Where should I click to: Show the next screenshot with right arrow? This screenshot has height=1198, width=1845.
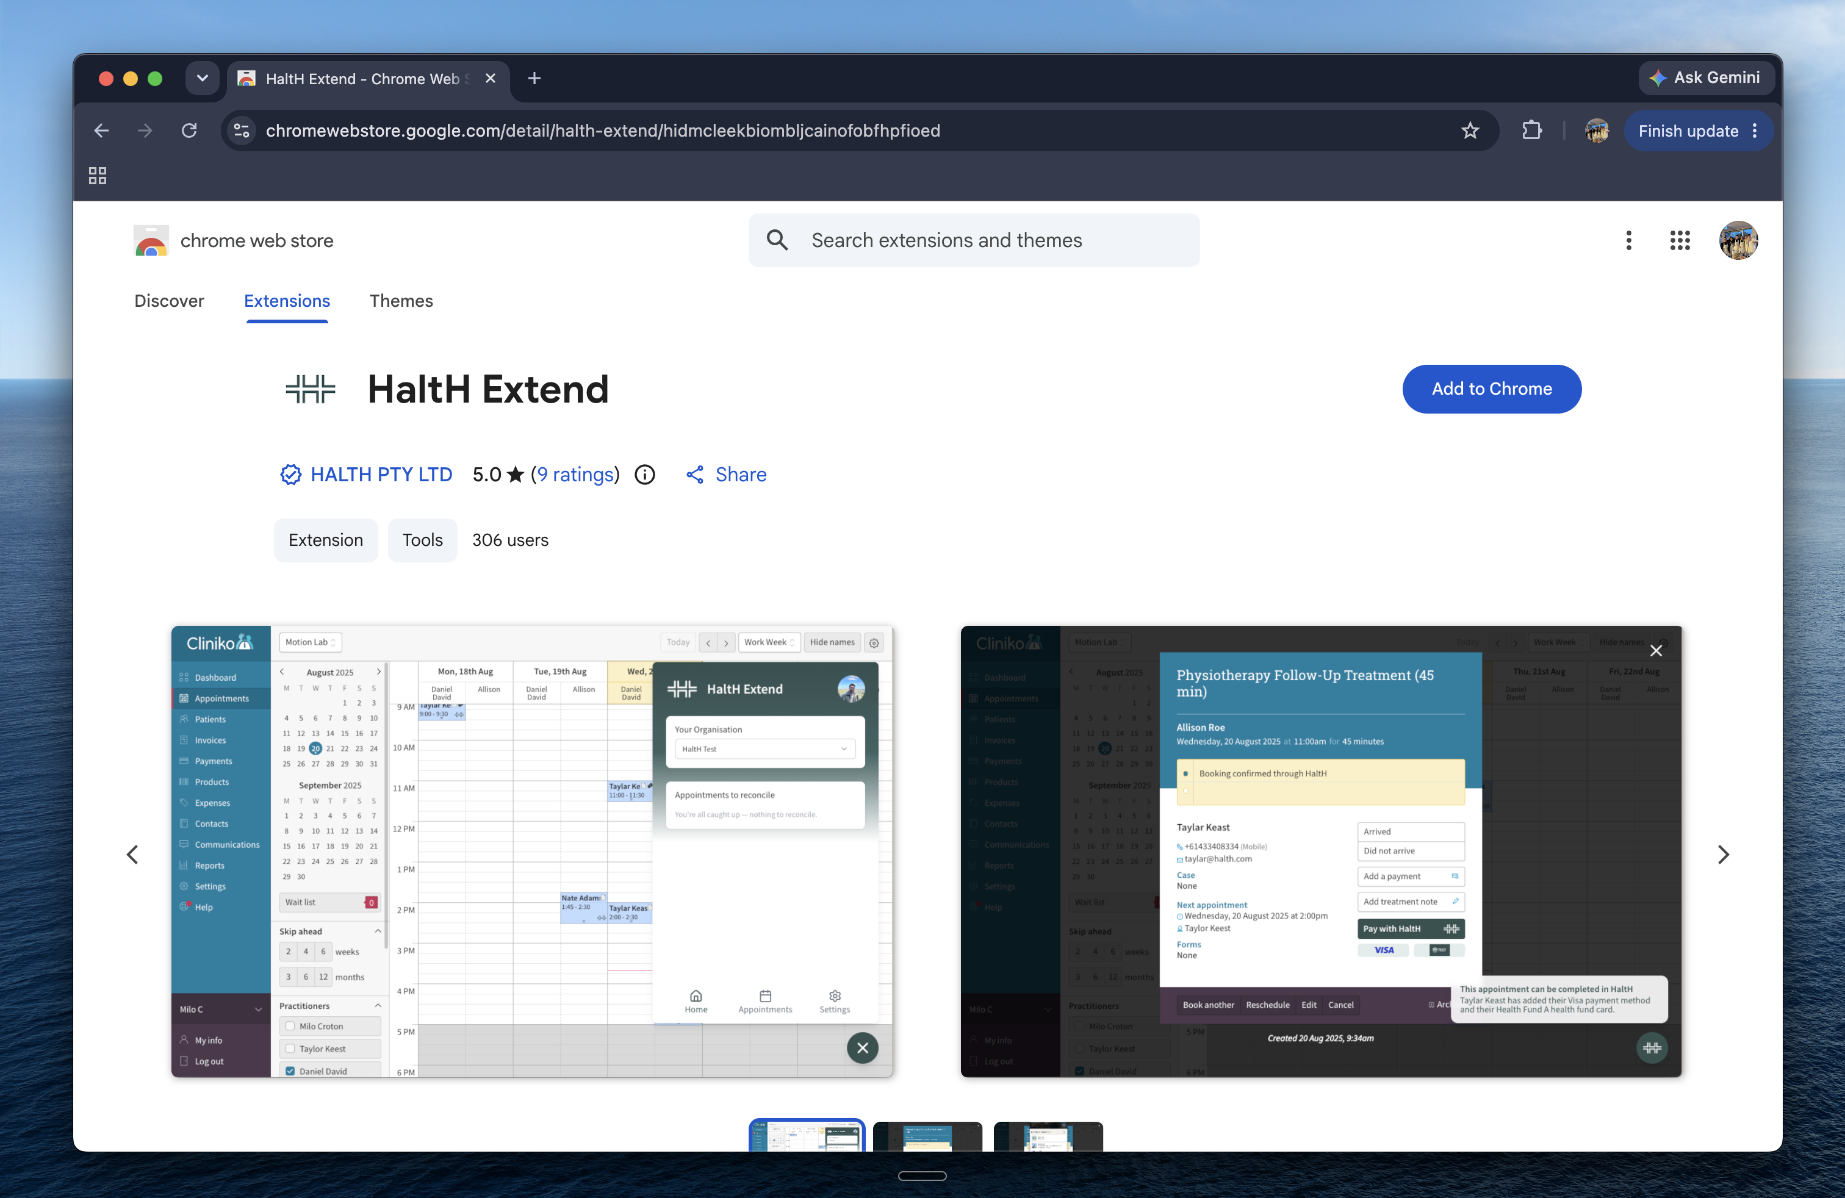pos(1722,854)
